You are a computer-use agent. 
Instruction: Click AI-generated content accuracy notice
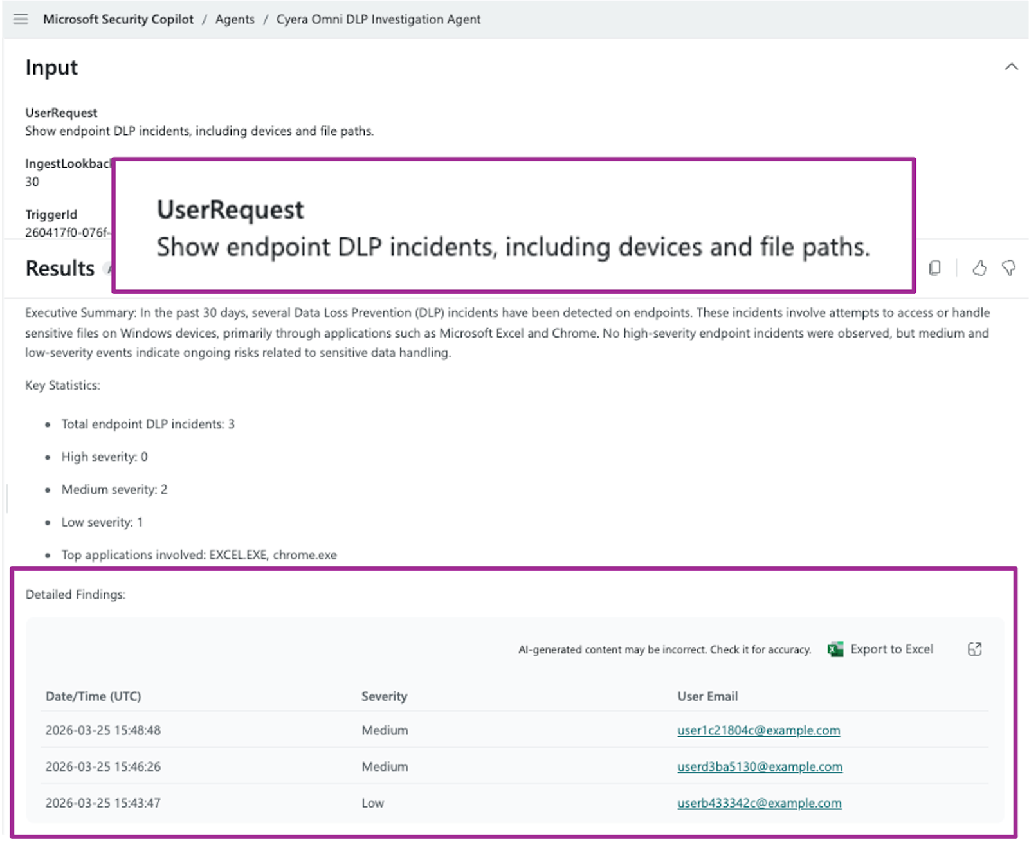click(664, 649)
